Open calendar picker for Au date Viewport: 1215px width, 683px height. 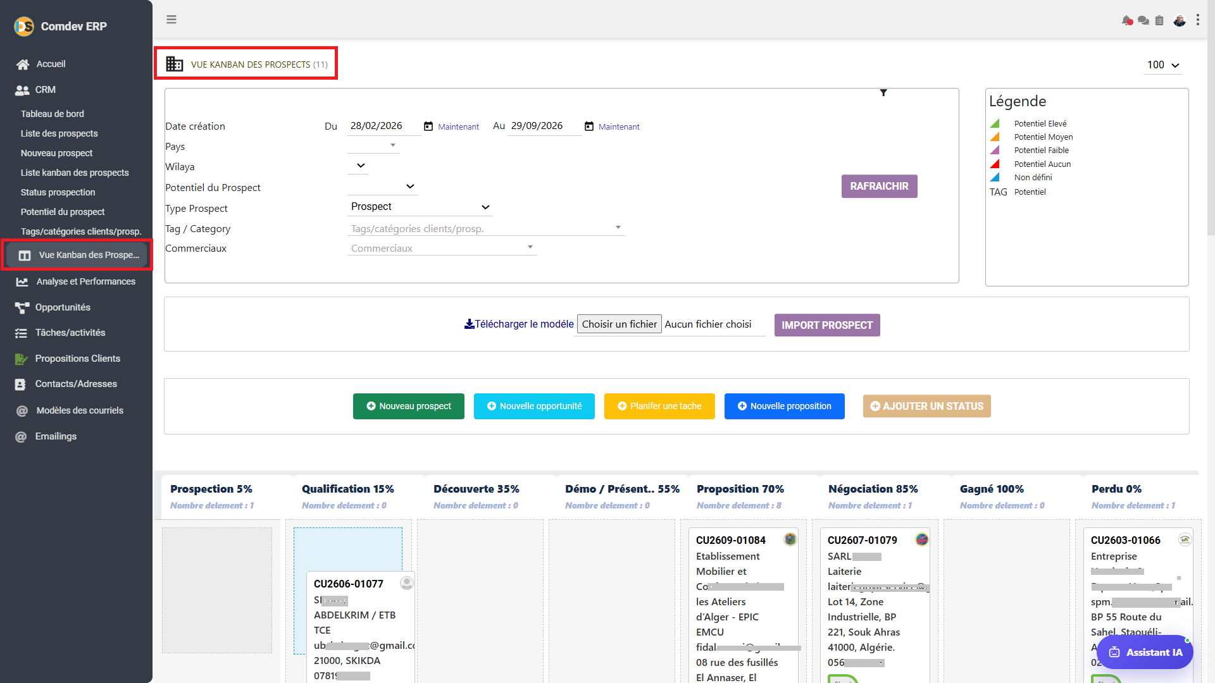tap(589, 126)
